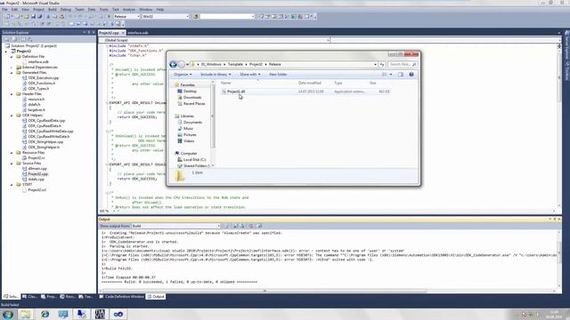The height and width of the screenshot is (320, 570).
Task: Open Downloads in Explorer Favorites
Action: tap(192, 97)
